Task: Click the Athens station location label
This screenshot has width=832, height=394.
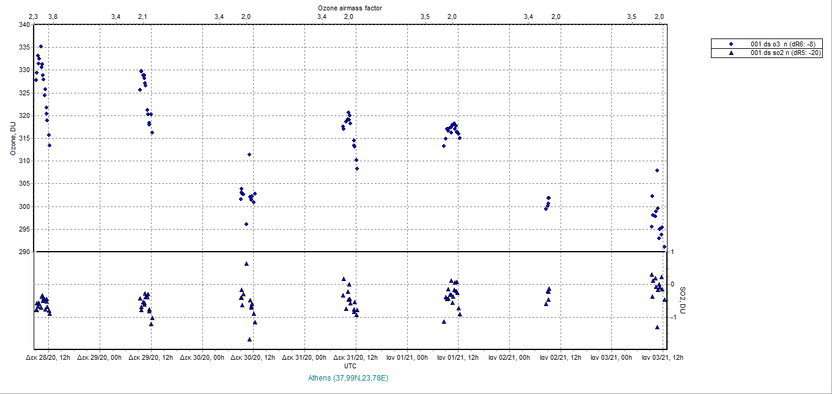Action: coord(348,378)
